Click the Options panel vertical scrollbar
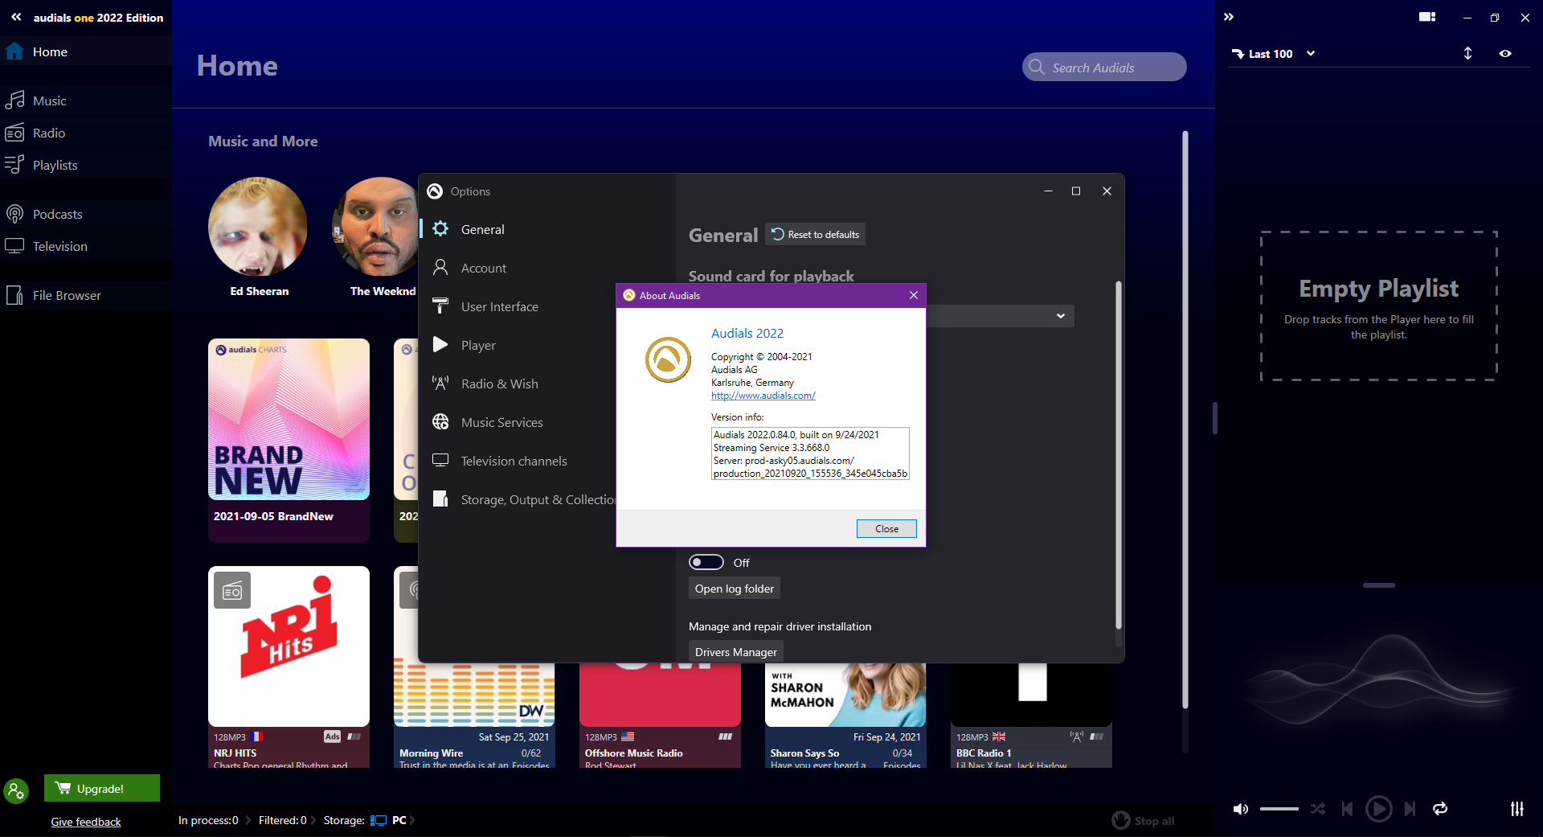The image size is (1543, 837). point(1118,454)
